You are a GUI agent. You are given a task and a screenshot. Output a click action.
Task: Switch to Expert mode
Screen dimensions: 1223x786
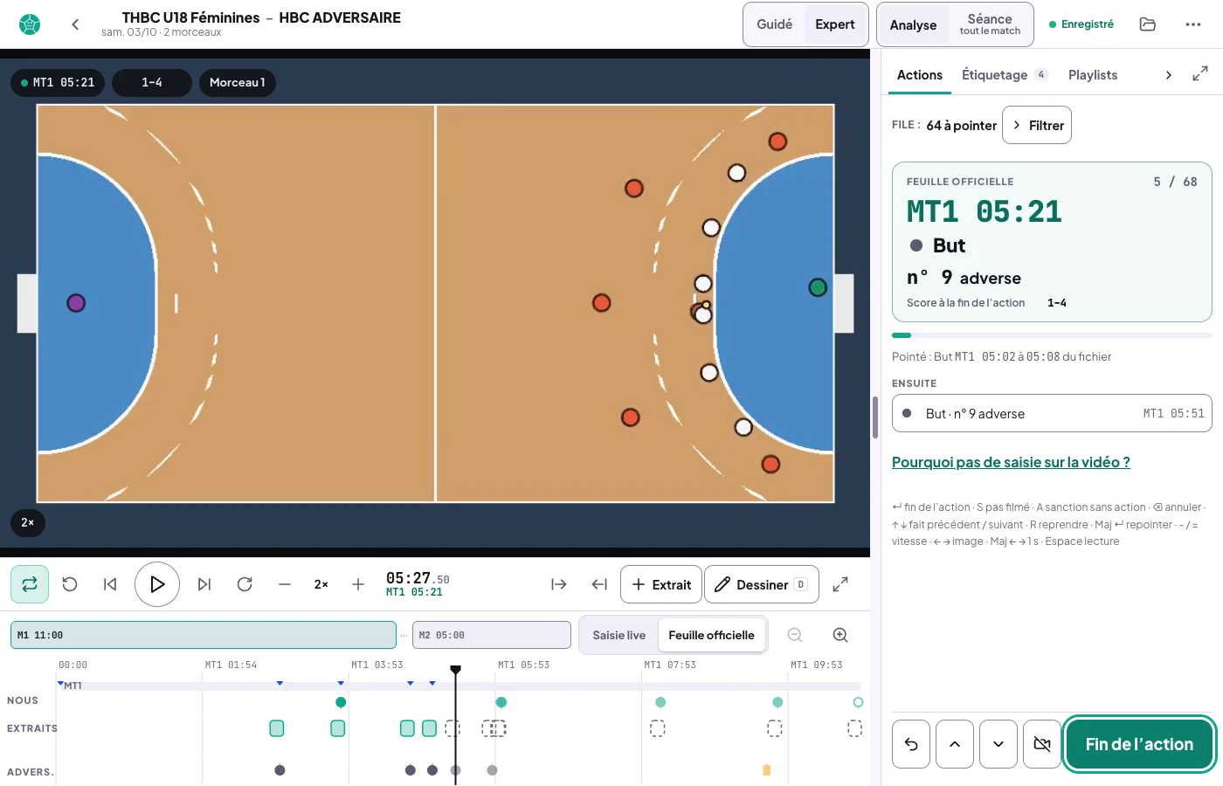tap(835, 24)
